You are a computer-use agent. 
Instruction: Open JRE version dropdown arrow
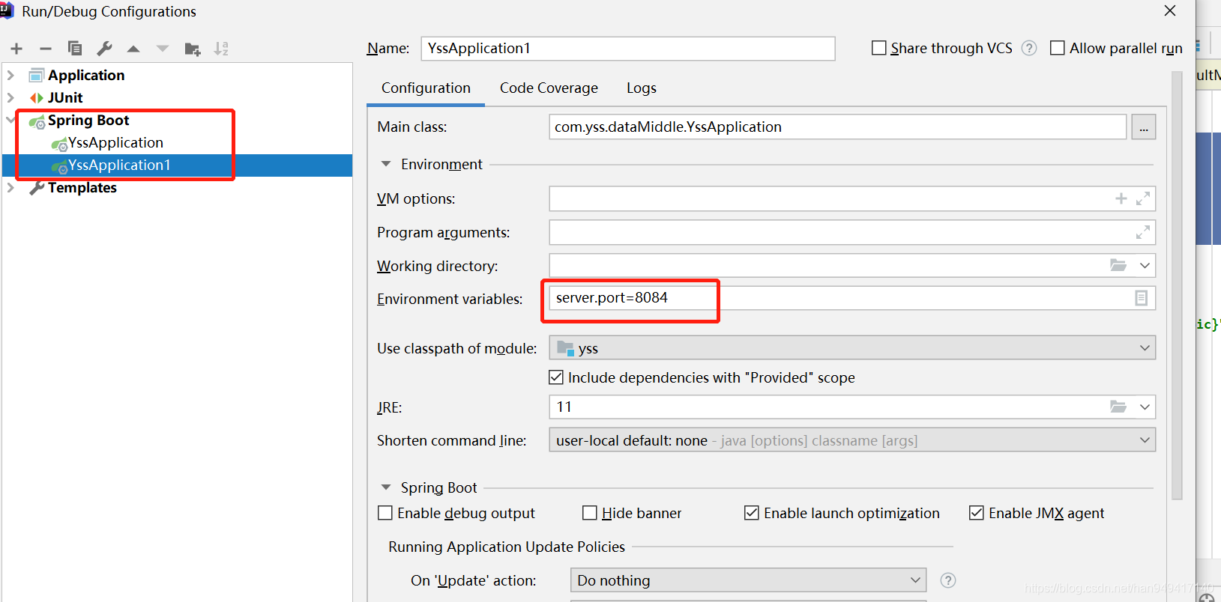[1145, 407]
